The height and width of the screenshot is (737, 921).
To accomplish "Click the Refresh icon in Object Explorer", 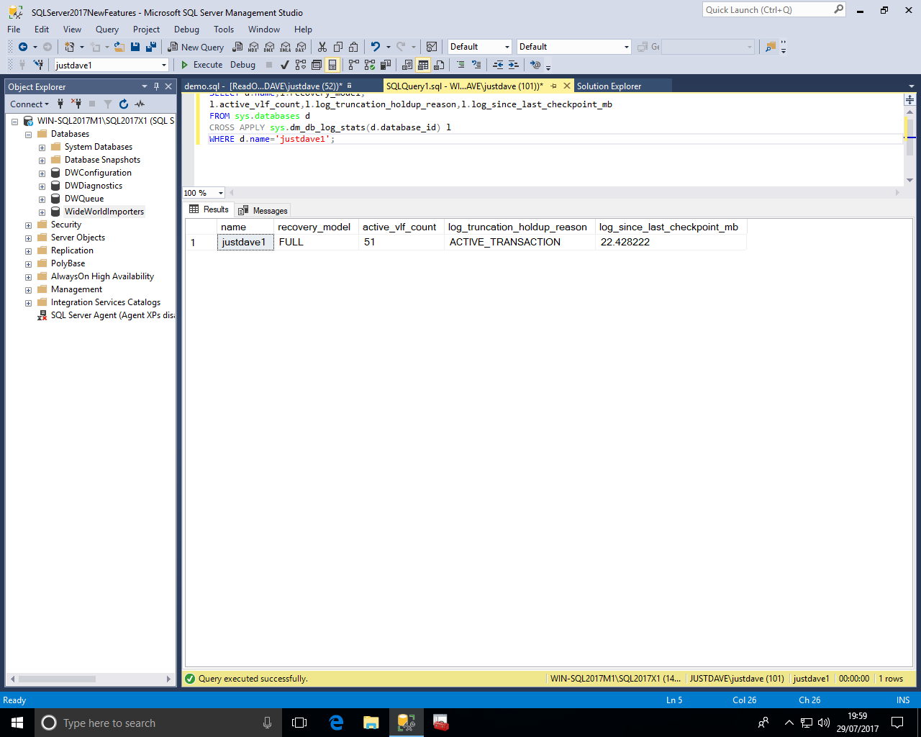I will [124, 104].
